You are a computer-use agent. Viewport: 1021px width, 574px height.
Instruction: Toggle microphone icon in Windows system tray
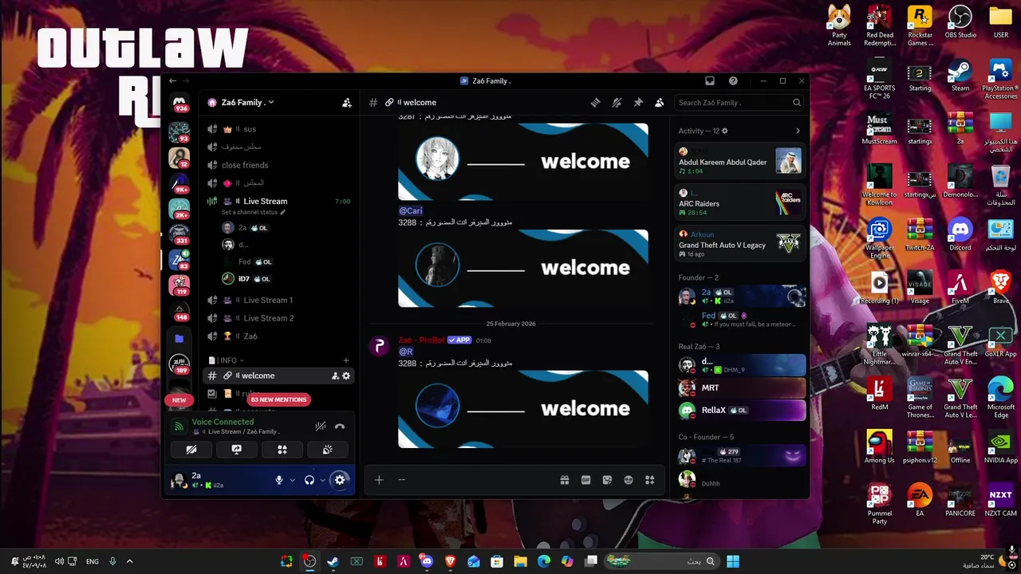(x=112, y=561)
